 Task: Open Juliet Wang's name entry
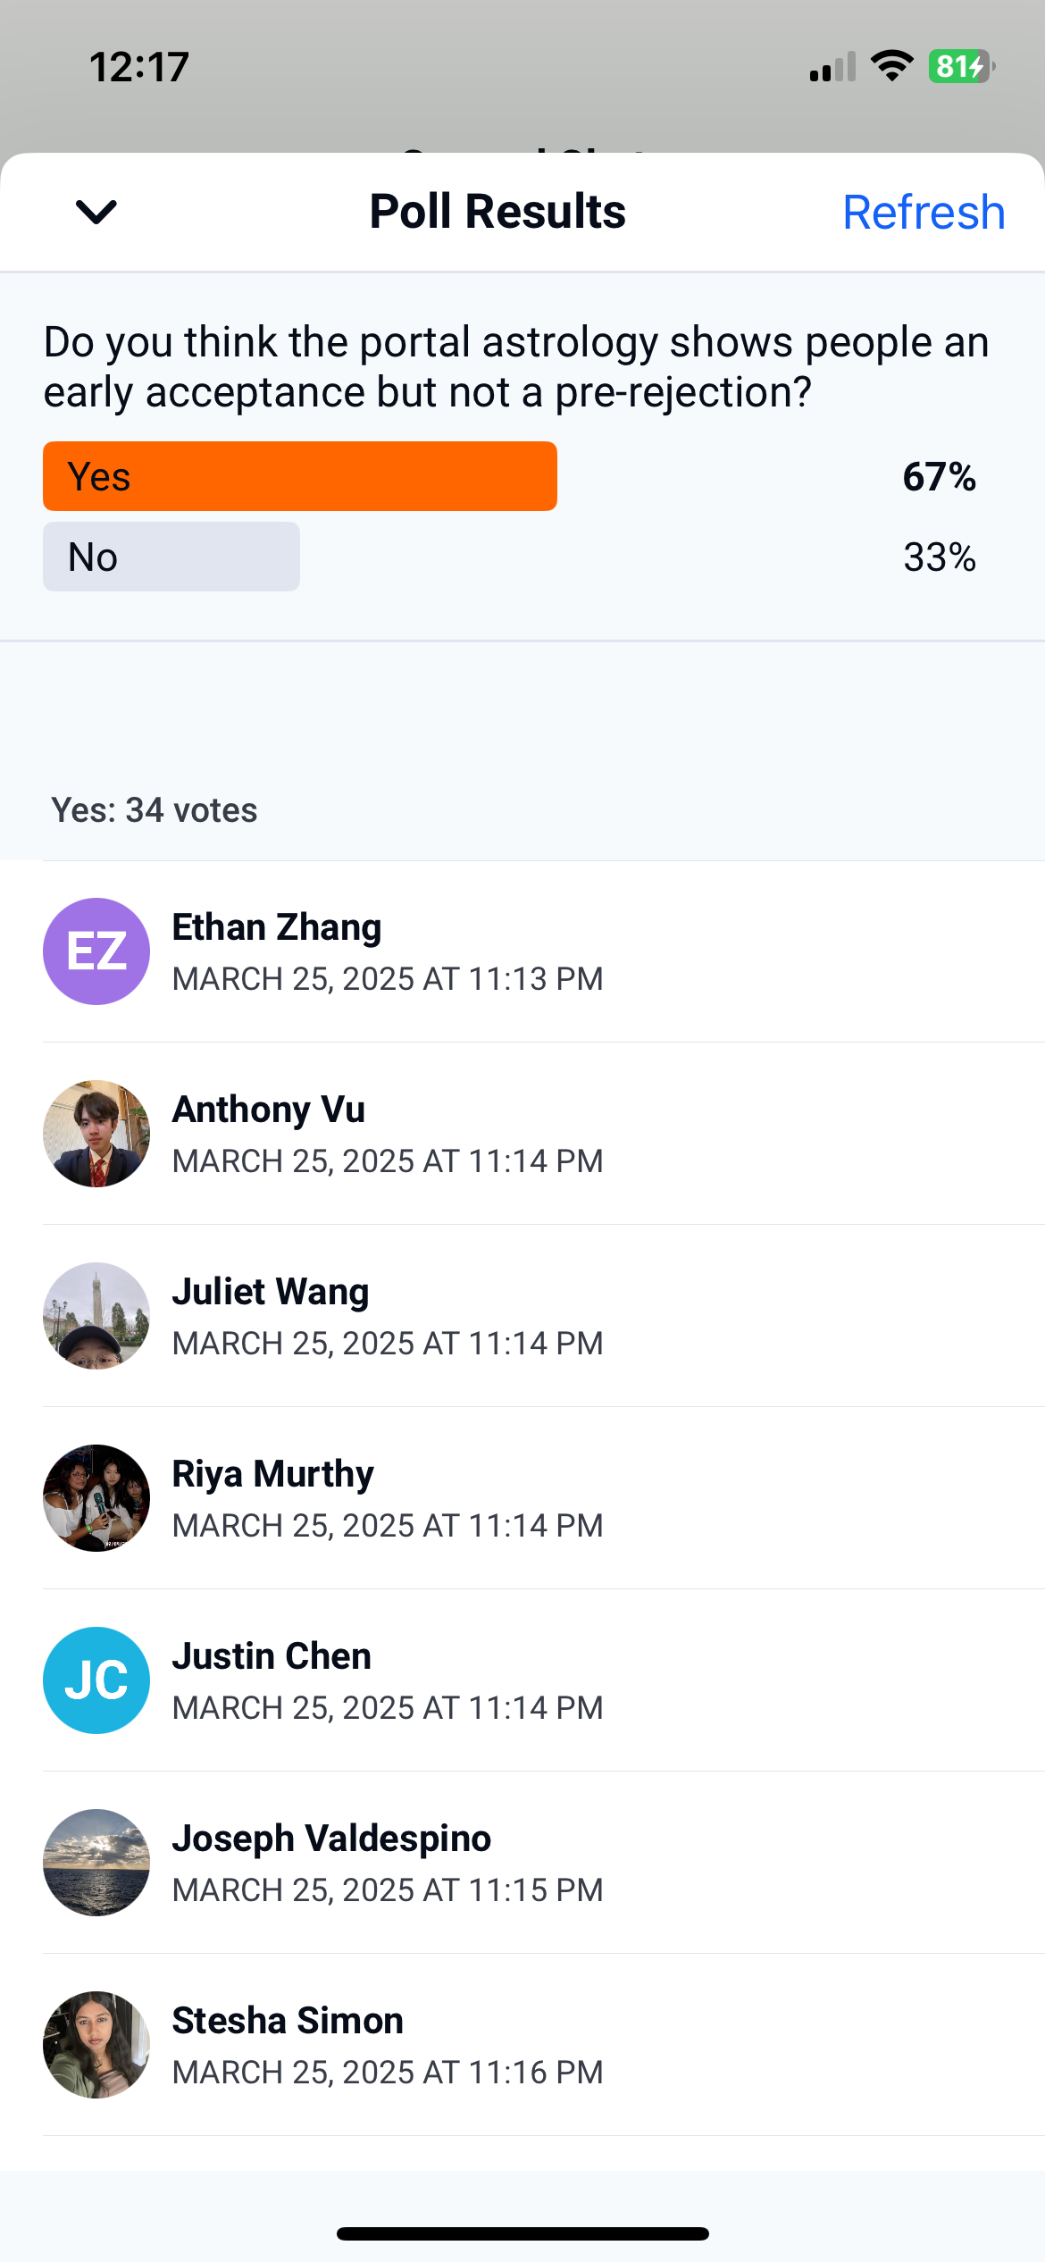click(271, 1292)
